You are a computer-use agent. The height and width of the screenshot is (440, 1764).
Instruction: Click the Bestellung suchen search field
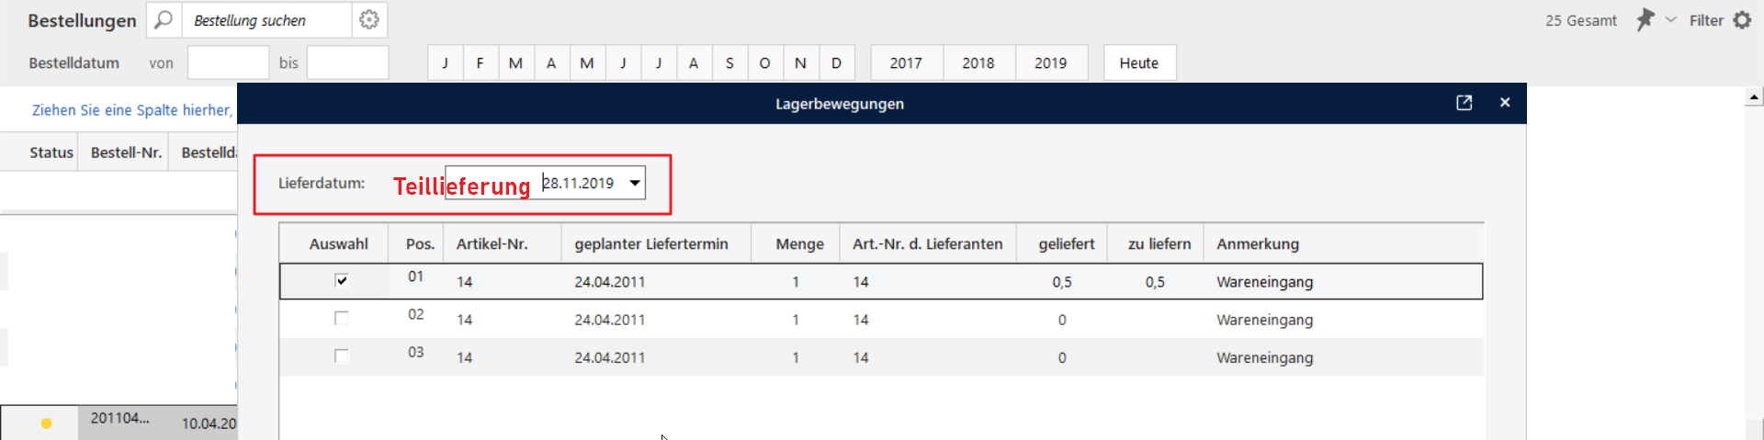[266, 19]
